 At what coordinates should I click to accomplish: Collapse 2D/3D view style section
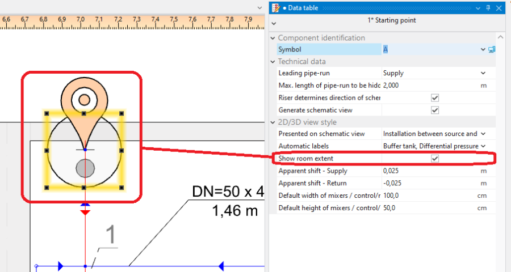tap(273, 122)
